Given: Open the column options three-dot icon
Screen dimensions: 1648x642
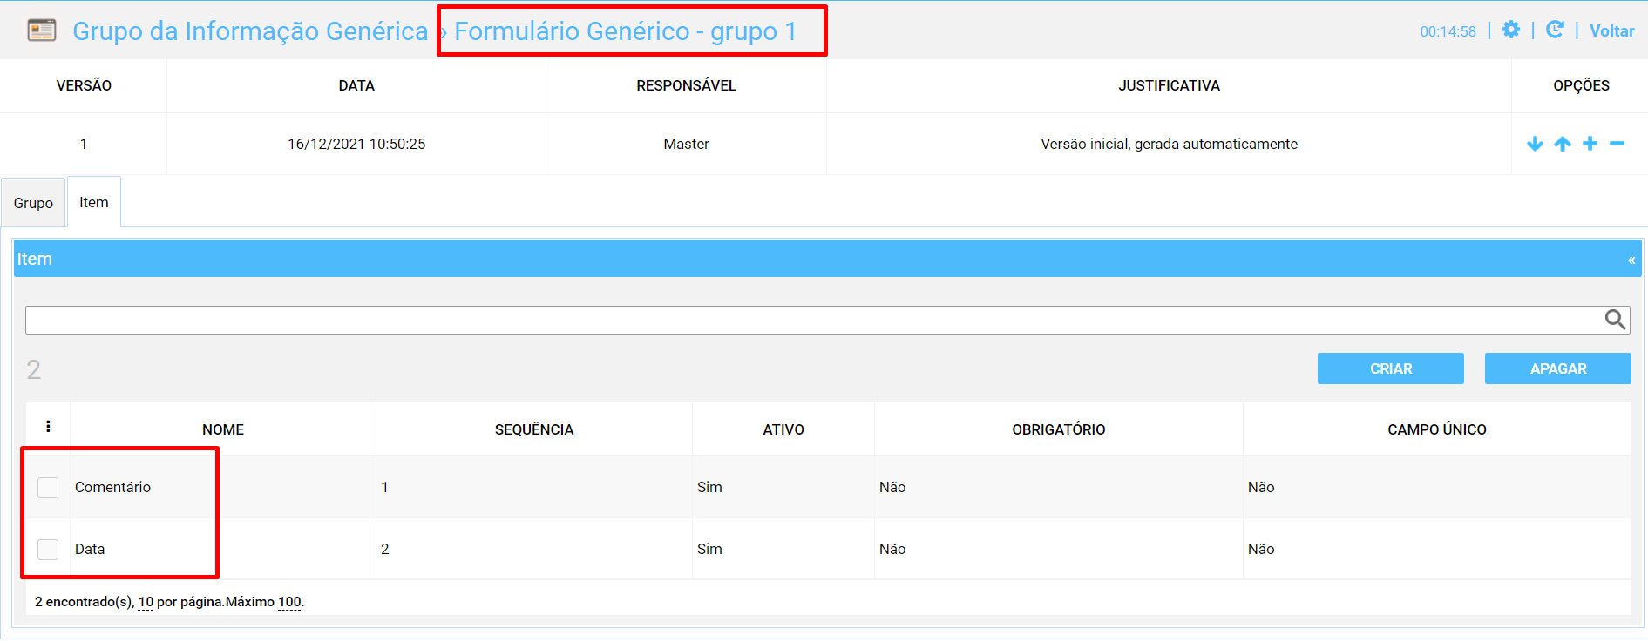Looking at the screenshot, I should point(48,426).
